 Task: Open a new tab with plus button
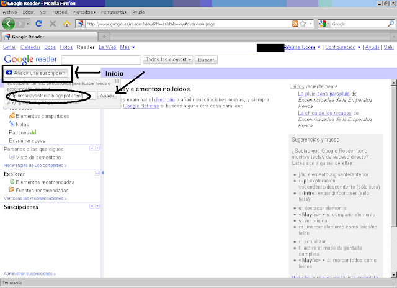pos(104,37)
